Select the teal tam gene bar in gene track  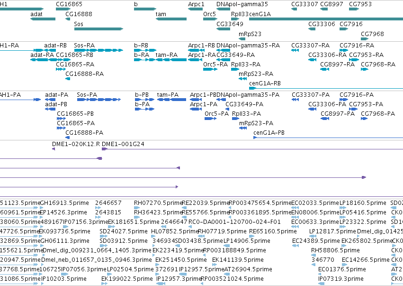(171, 19)
